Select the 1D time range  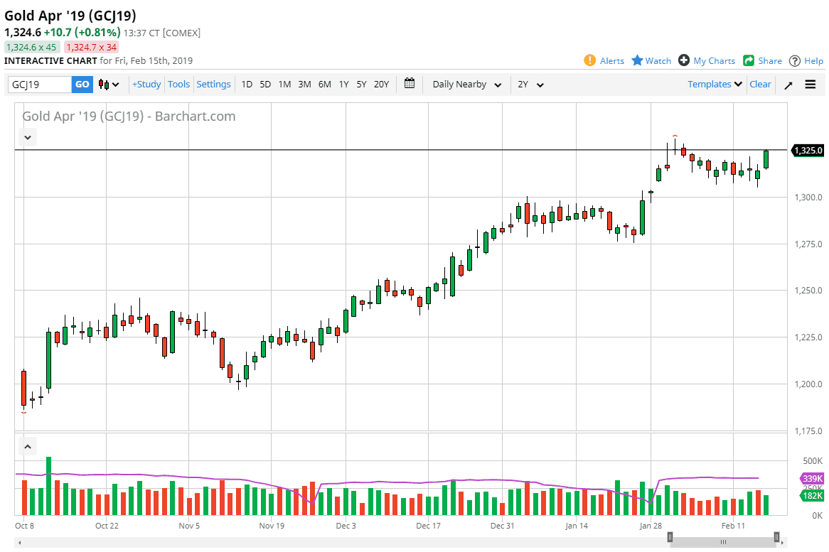point(247,84)
